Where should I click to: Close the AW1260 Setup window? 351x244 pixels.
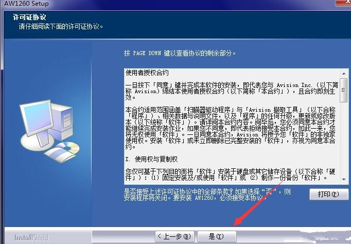pyautogui.click(x=344, y=2)
